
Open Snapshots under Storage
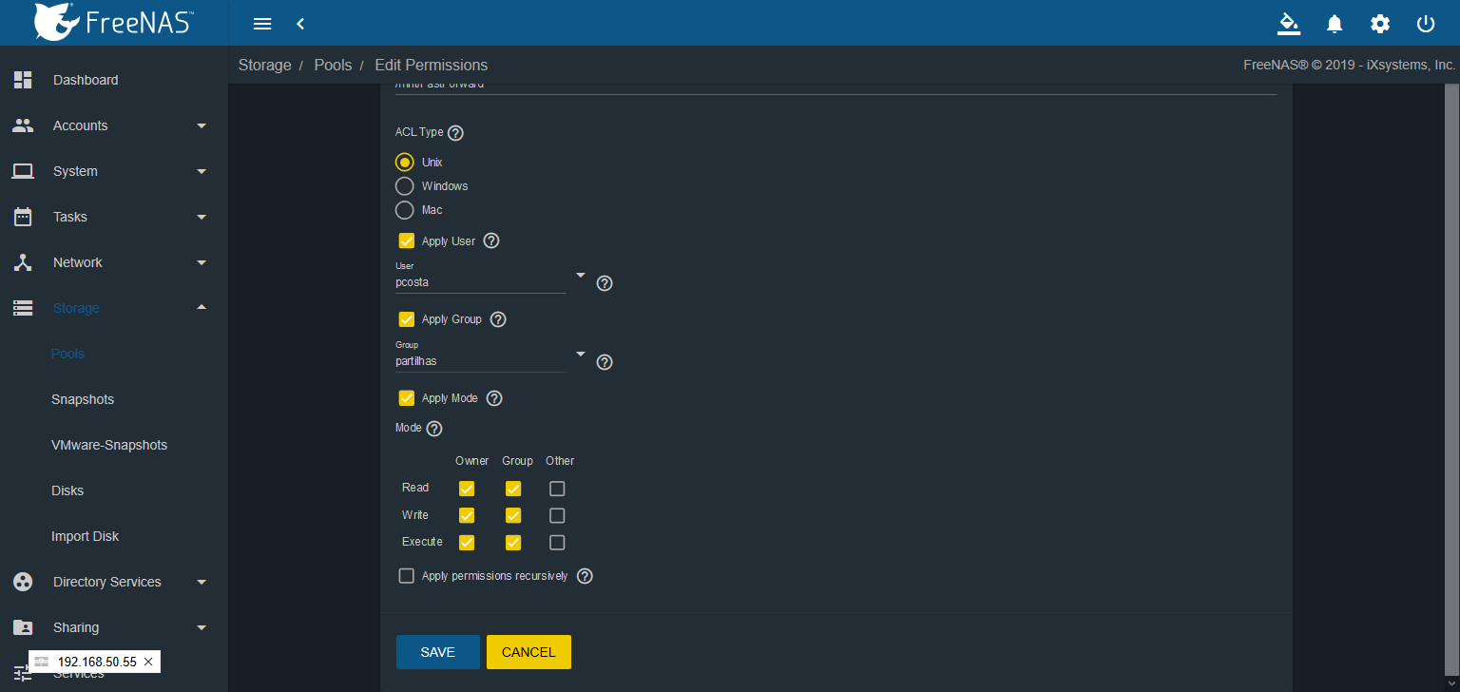(83, 399)
